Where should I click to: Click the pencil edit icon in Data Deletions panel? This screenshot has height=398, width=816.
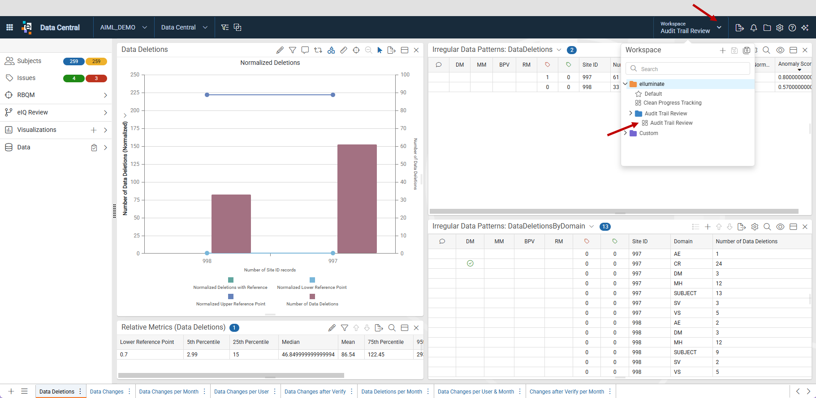coord(280,50)
